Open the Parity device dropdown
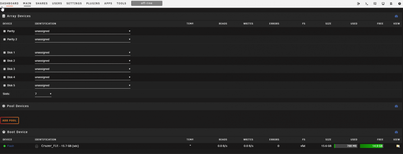The image size is (403, 154). (x=83, y=31)
